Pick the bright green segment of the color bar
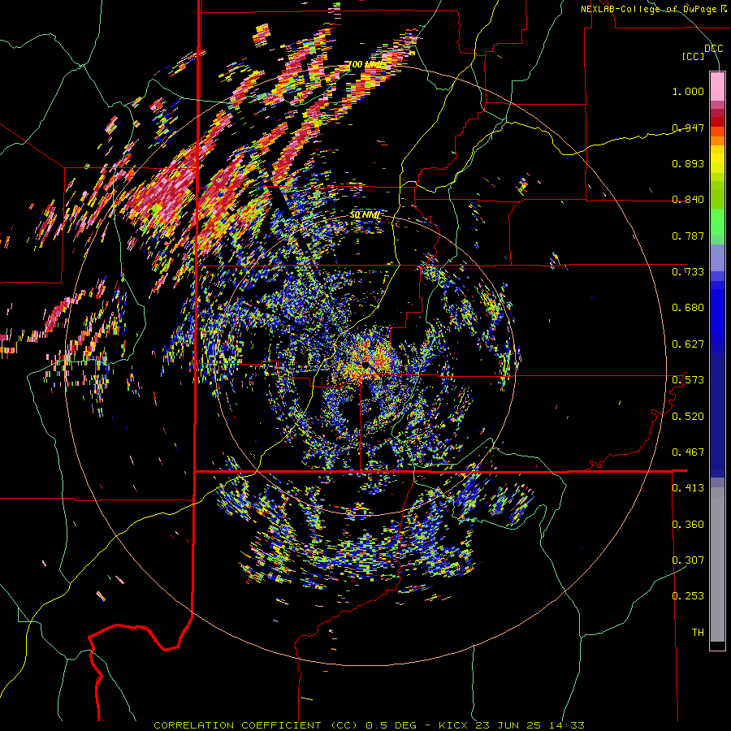Screen dimensions: 731x731 717,222
